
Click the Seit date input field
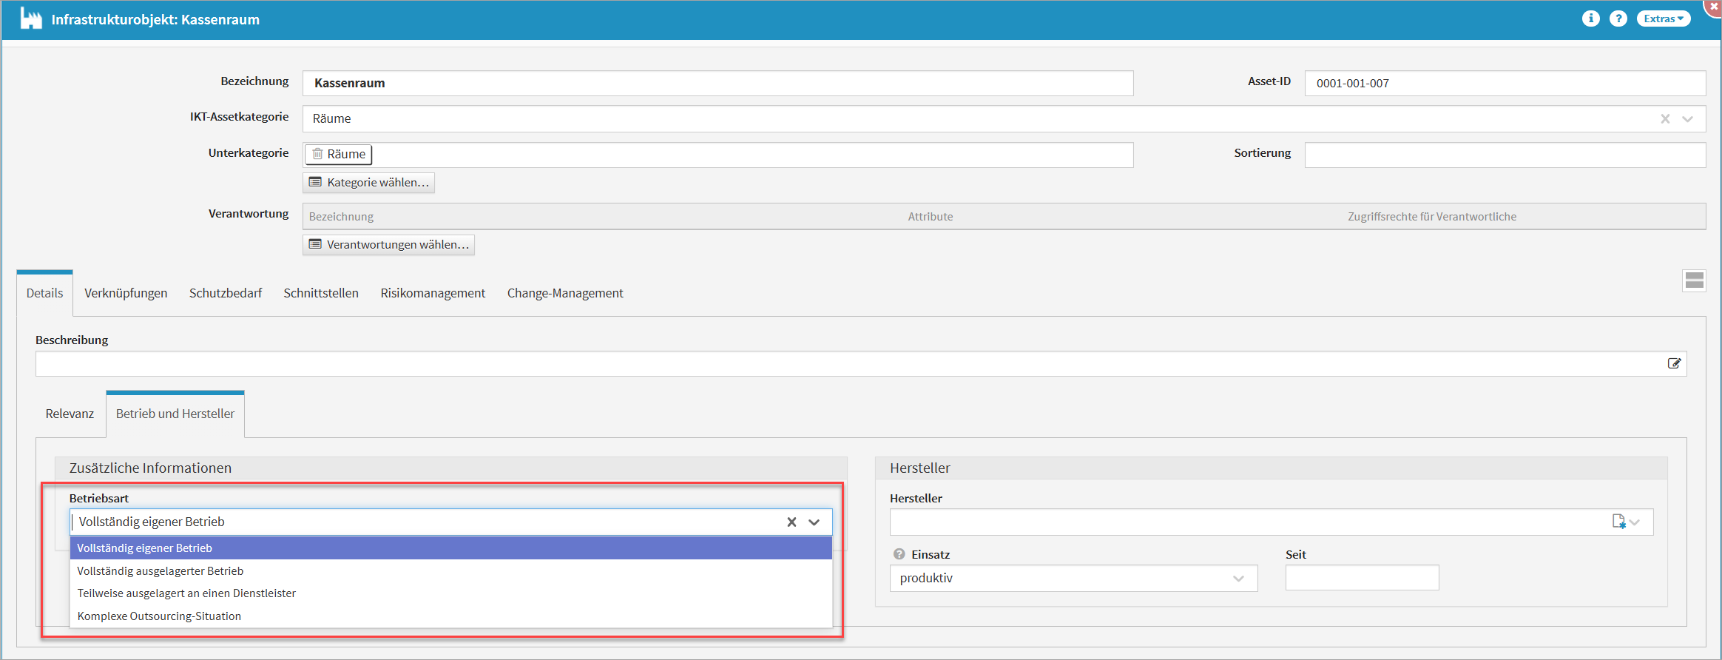pos(1362,578)
